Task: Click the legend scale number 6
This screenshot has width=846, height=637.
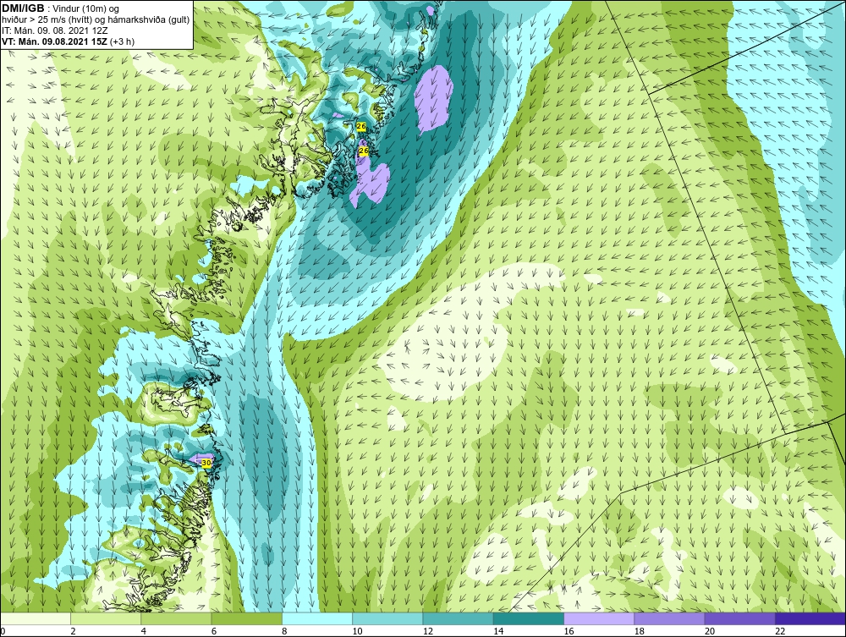Action: [x=214, y=631]
